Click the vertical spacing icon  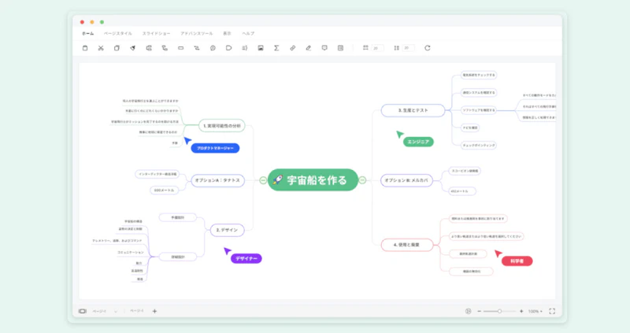(397, 48)
